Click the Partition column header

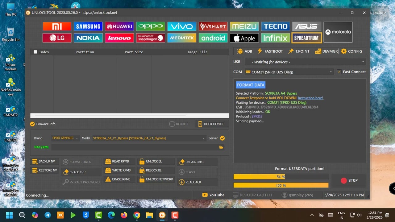pos(85,52)
